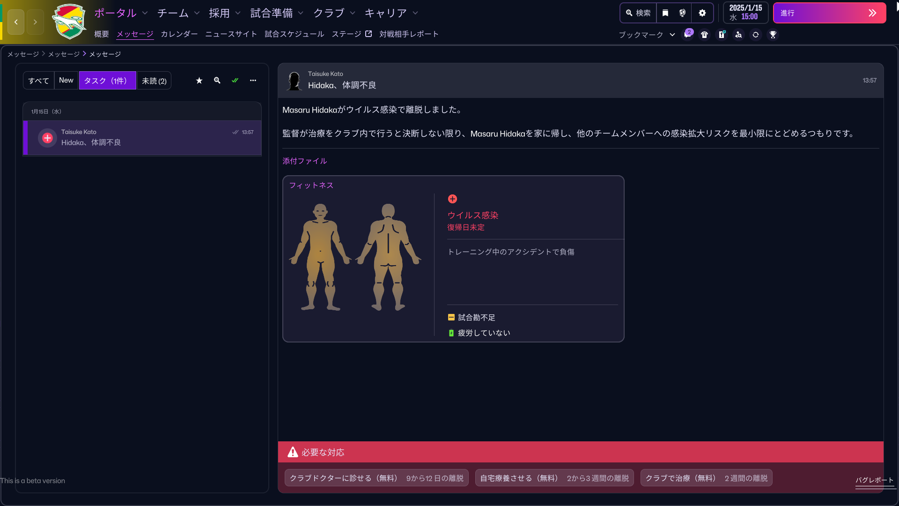Expand the ポータル menu chevron

pos(145,13)
